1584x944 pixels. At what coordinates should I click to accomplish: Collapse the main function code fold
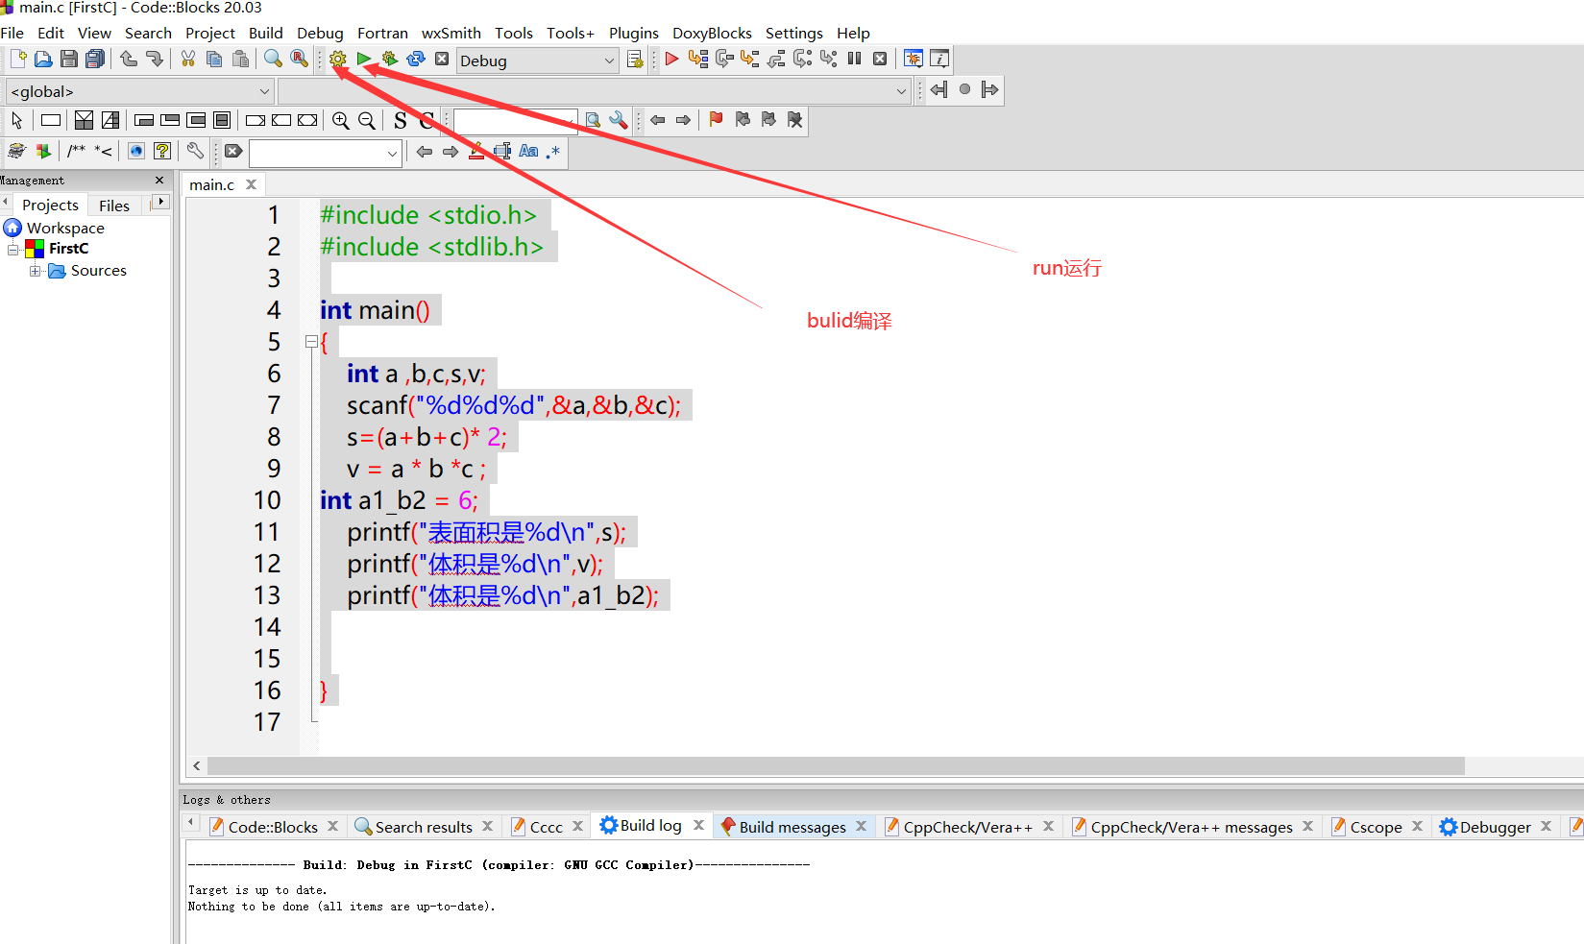(x=311, y=342)
